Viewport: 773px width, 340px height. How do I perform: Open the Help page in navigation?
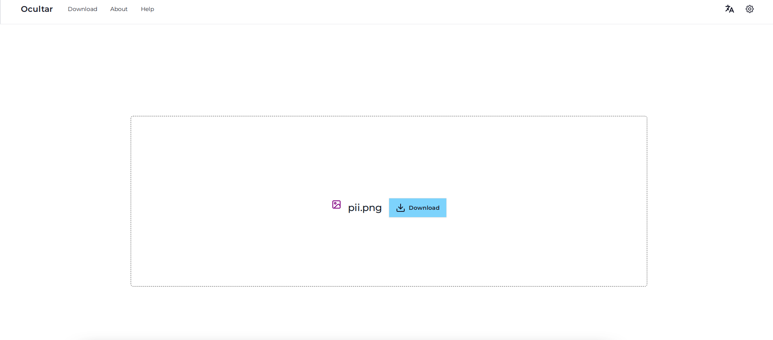[x=147, y=9]
